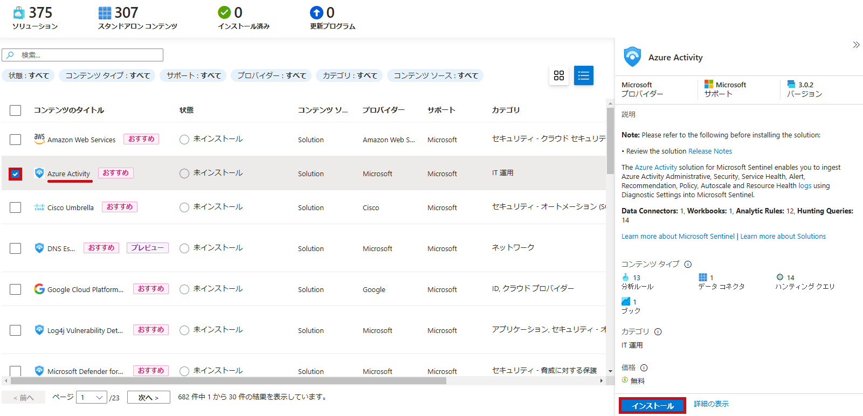This screenshot has height=416, width=863.
Task: Sort by カテゴリ column header
Action: pyautogui.click(x=506, y=110)
